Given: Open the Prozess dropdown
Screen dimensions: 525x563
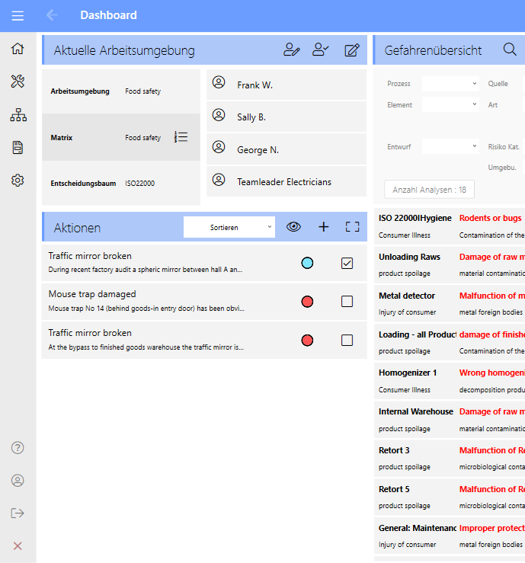Looking at the screenshot, I should [450, 84].
